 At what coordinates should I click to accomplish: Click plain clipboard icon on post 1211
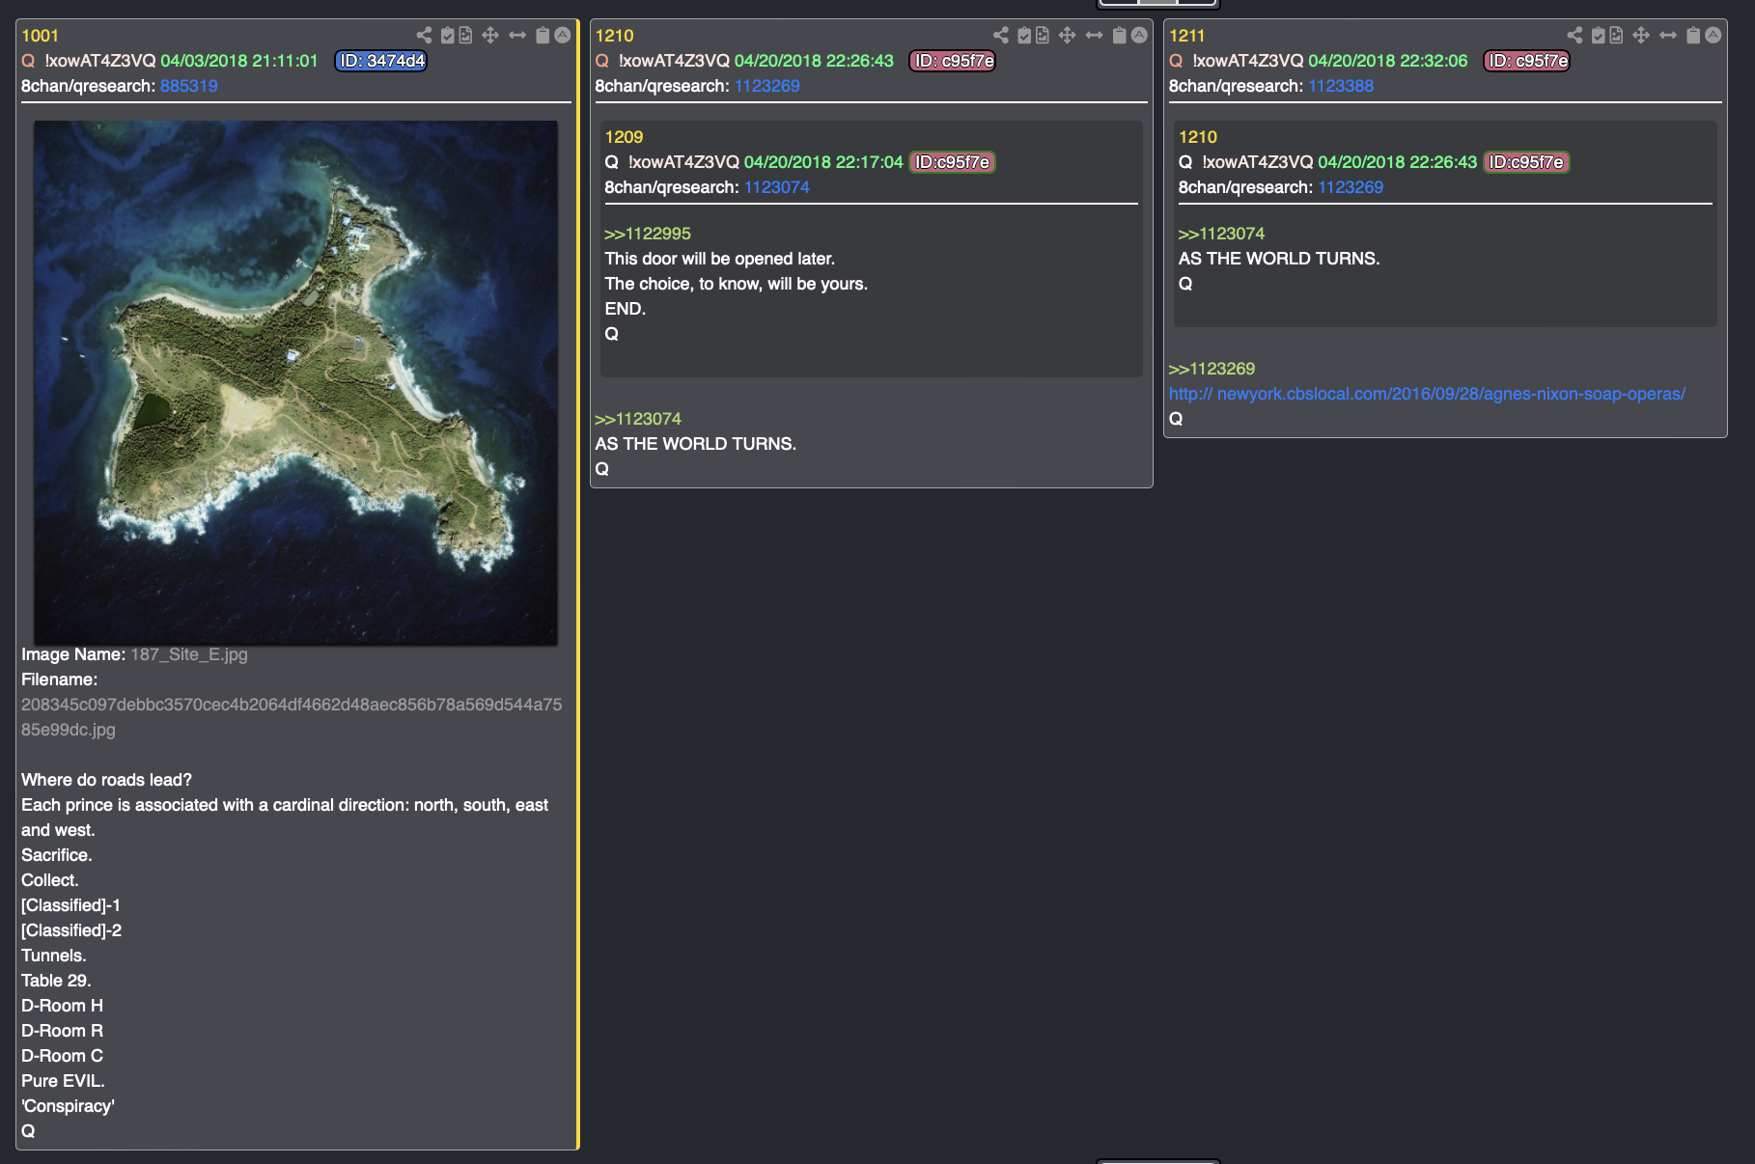(1693, 36)
